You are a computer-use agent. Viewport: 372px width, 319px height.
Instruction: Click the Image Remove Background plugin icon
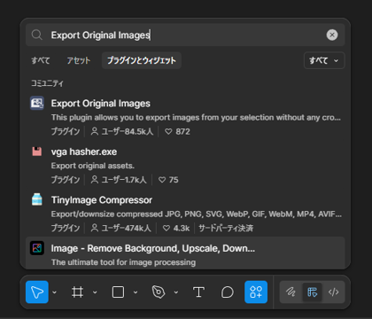(37, 248)
